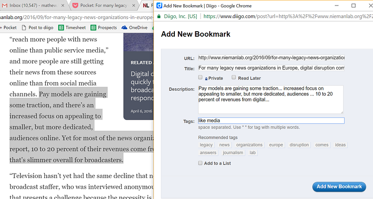The width and height of the screenshot is (373, 199).
Task: Click the niemanlab.org address bar in main window
Action: 76,17
